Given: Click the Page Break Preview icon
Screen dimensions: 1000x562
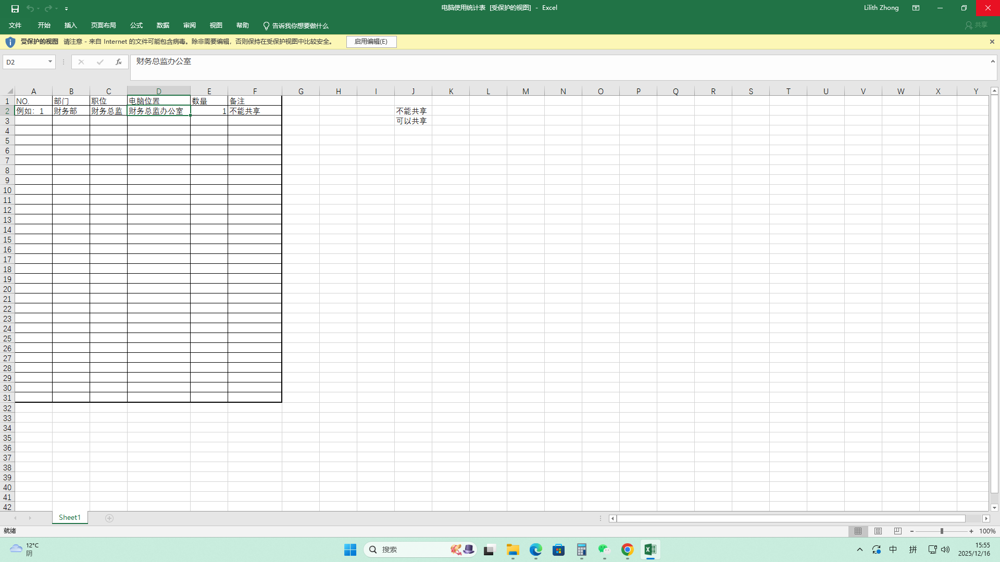Looking at the screenshot, I should coord(897,531).
